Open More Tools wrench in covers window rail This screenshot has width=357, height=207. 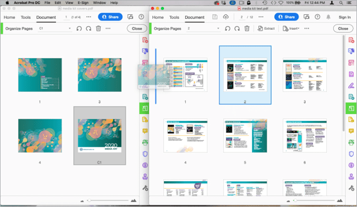[x=145, y=188]
